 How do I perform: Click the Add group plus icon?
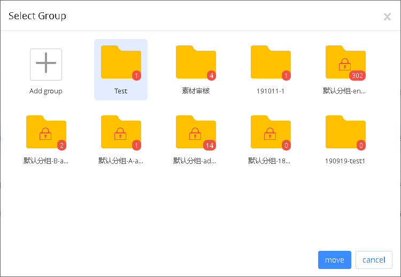(46, 65)
